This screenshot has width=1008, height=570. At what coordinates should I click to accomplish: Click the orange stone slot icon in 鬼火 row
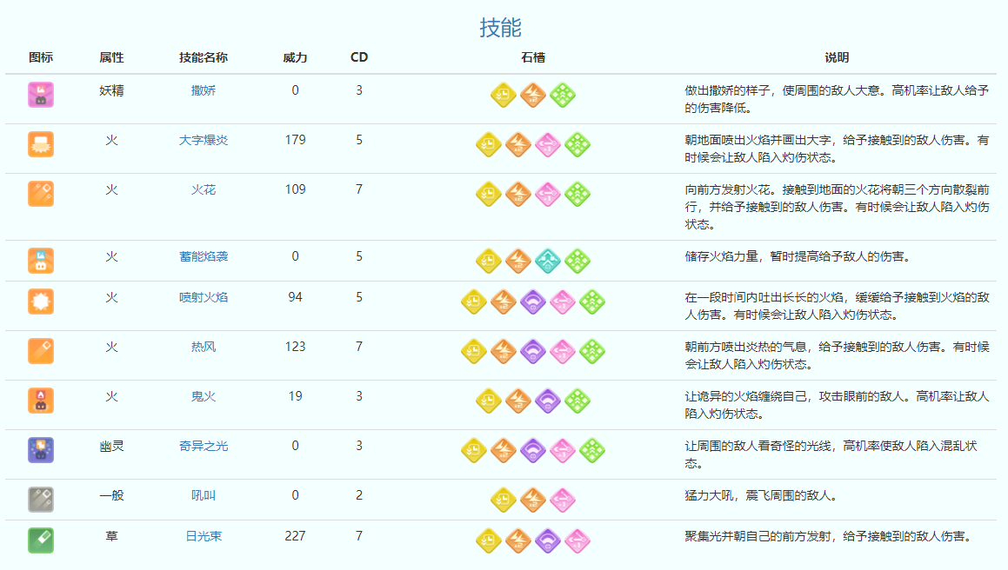tap(518, 401)
